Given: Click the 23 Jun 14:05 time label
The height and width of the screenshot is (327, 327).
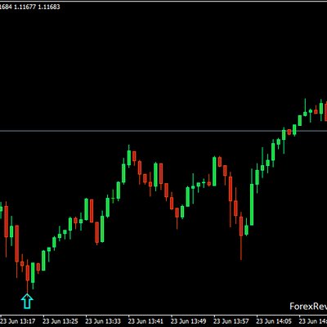Looking at the screenshot, I should (275, 320).
